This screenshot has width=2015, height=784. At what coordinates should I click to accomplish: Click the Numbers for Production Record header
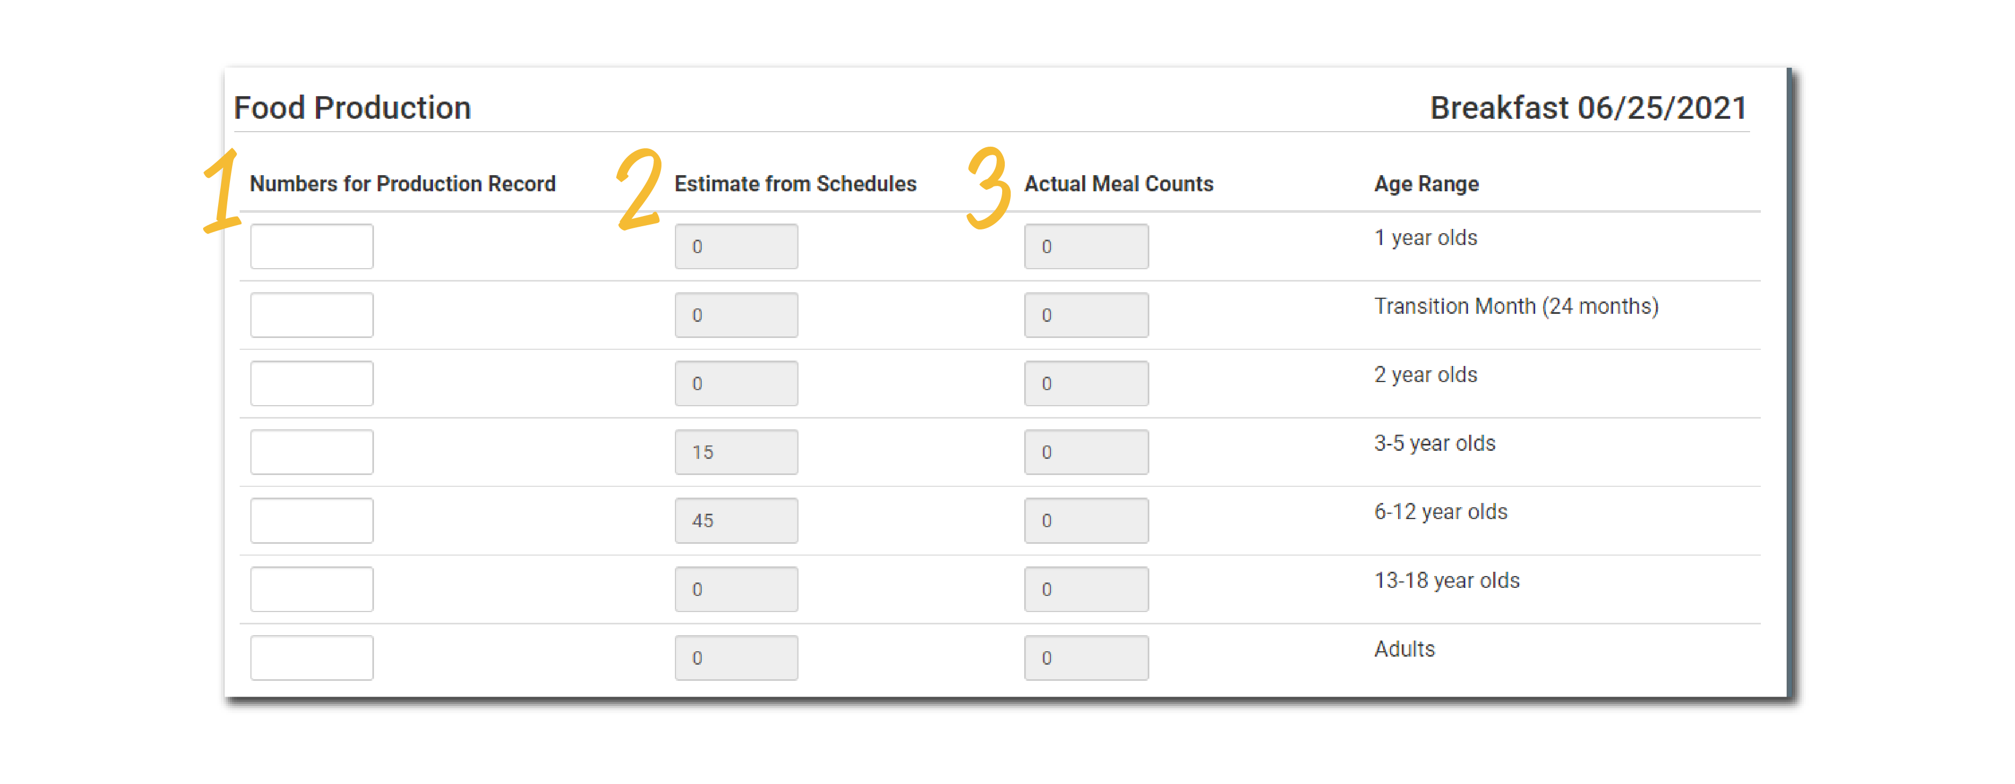pos(402,184)
